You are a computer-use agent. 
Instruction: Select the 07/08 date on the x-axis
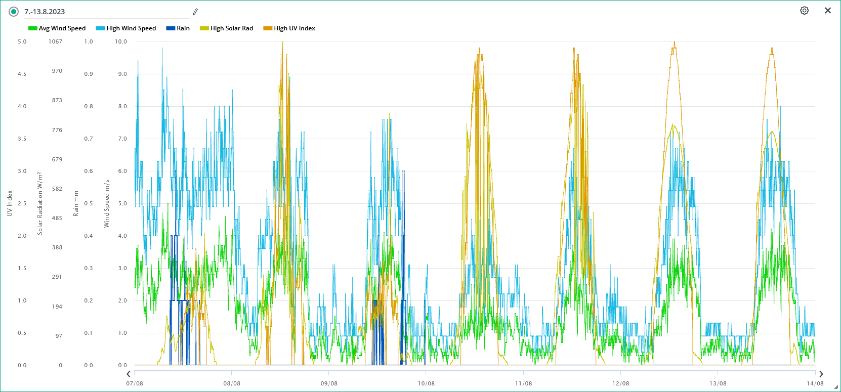pos(135,383)
